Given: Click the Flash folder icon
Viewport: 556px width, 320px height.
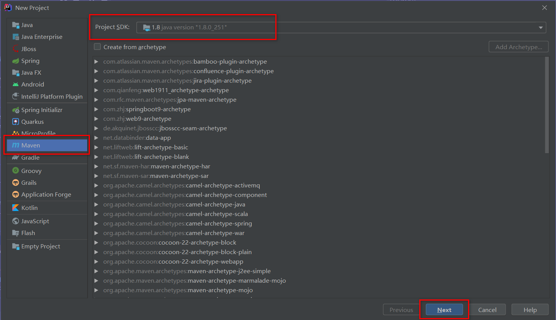Looking at the screenshot, I should pyautogui.click(x=16, y=233).
